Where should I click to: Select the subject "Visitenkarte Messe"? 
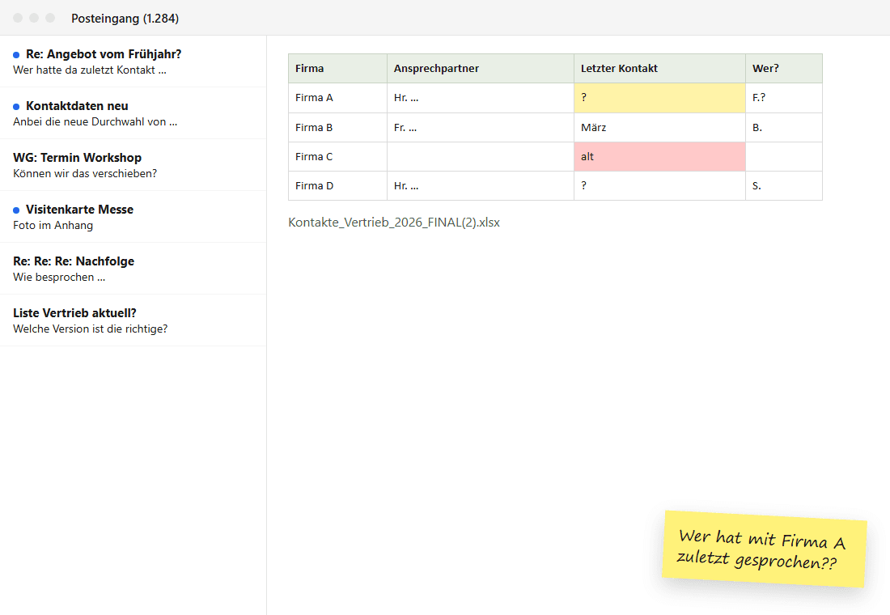pyautogui.click(x=79, y=209)
